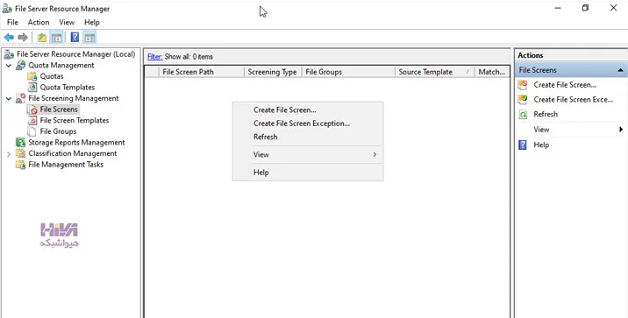This screenshot has height=318, width=628.
Task: Select Quota Templates tree item
Action: tap(68, 88)
